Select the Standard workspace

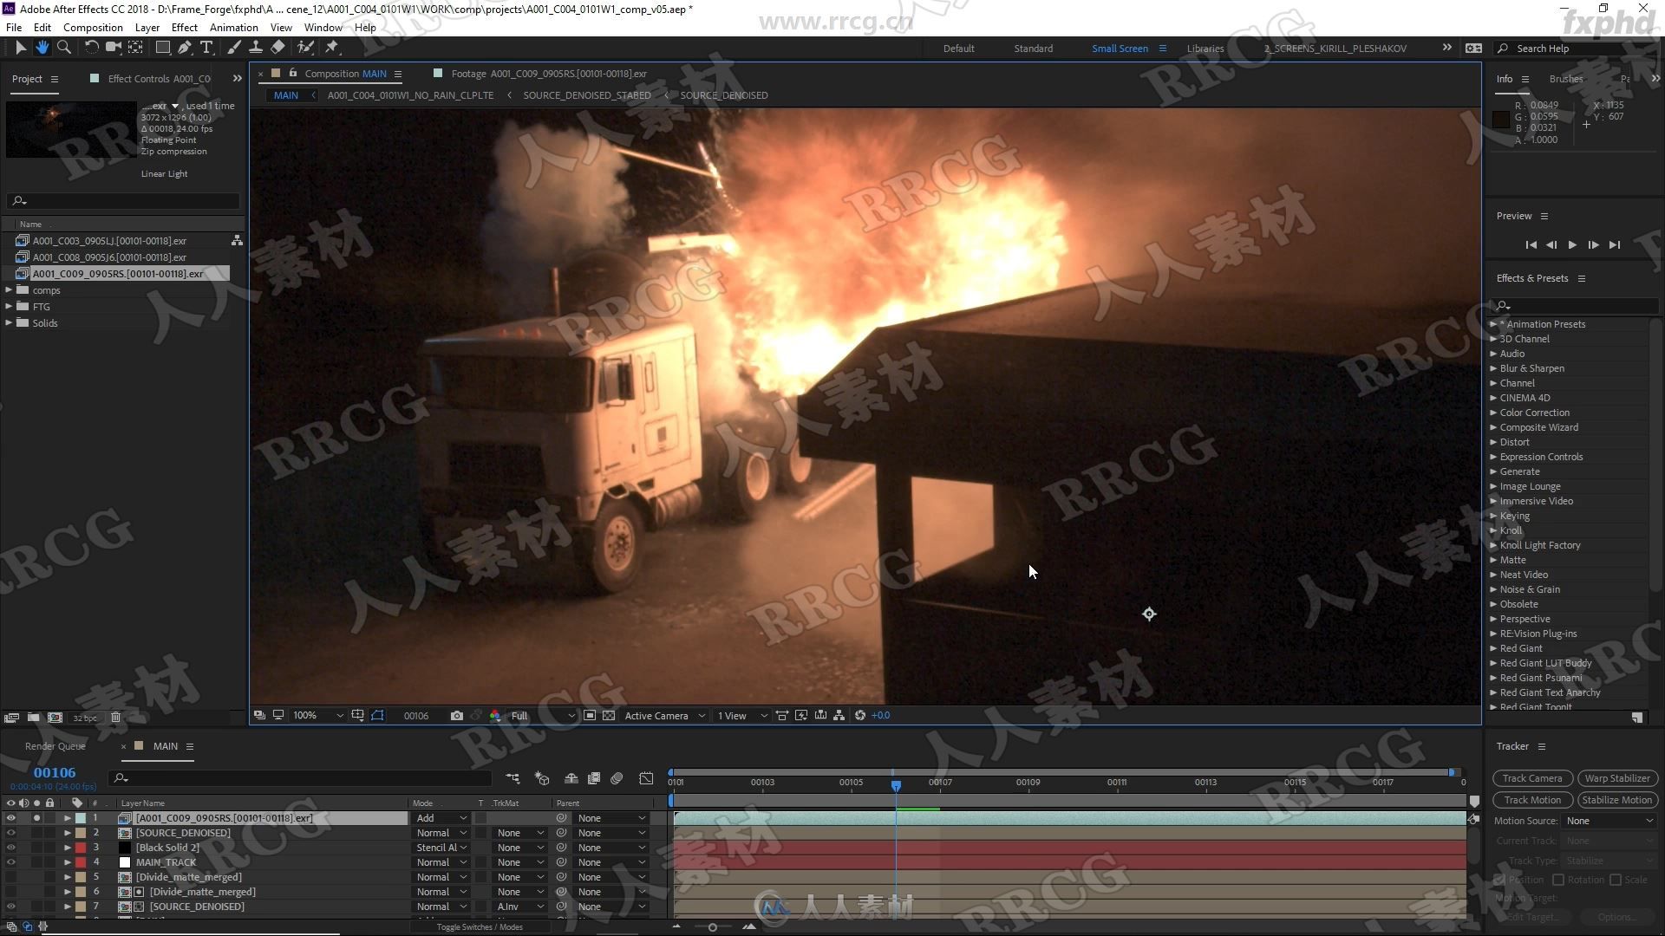coord(1034,49)
